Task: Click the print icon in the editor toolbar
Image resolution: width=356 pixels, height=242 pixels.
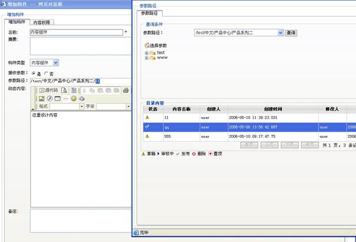Action: coord(126,90)
